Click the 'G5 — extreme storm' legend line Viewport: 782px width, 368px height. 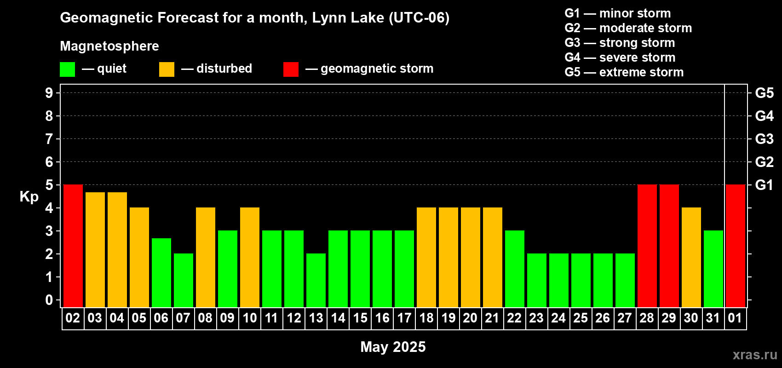click(x=624, y=72)
